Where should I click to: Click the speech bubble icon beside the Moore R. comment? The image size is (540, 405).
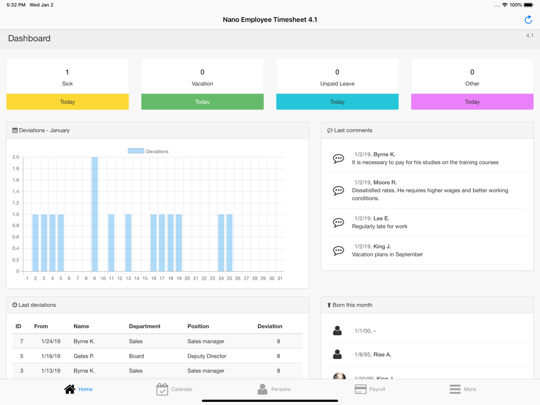338,191
